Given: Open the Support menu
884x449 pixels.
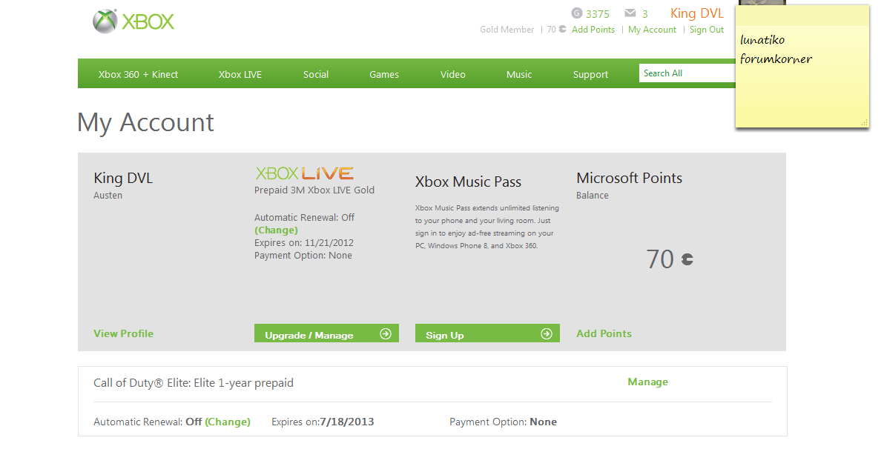Looking at the screenshot, I should 590,74.
